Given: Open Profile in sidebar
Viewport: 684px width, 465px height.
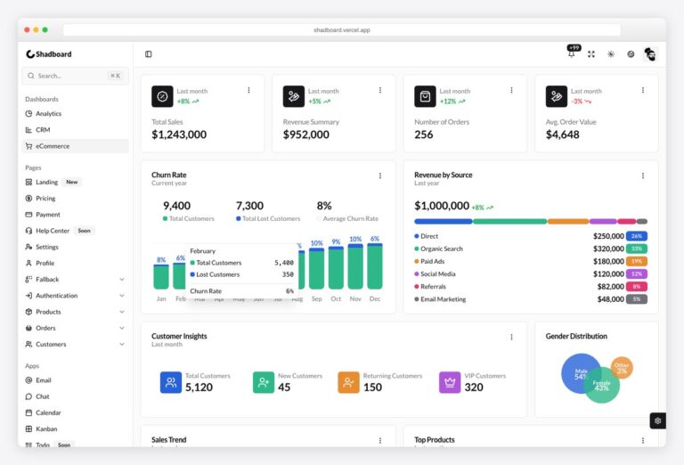Looking at the screenshot, I should pos(75,263).
